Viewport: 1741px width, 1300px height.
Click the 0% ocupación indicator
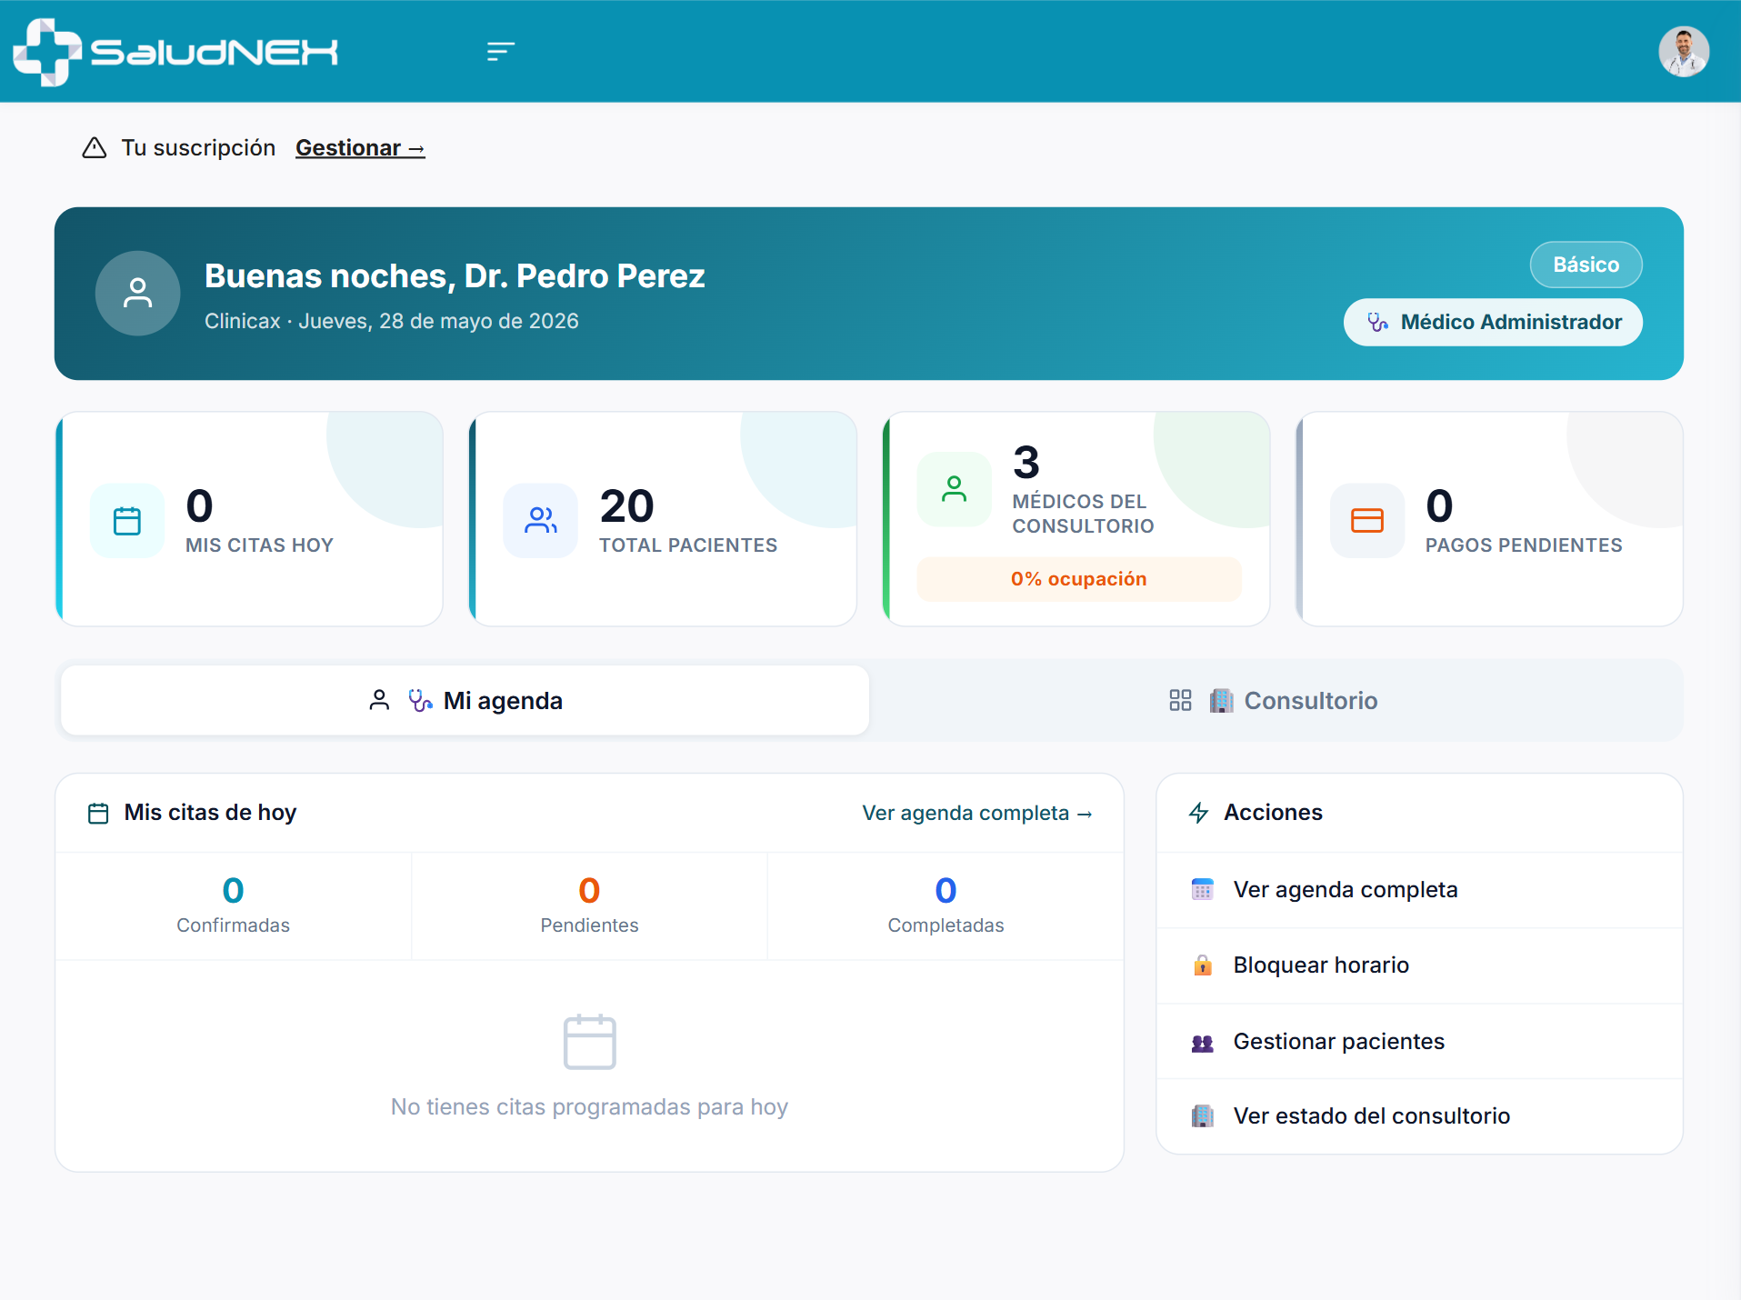[1079, 579]
